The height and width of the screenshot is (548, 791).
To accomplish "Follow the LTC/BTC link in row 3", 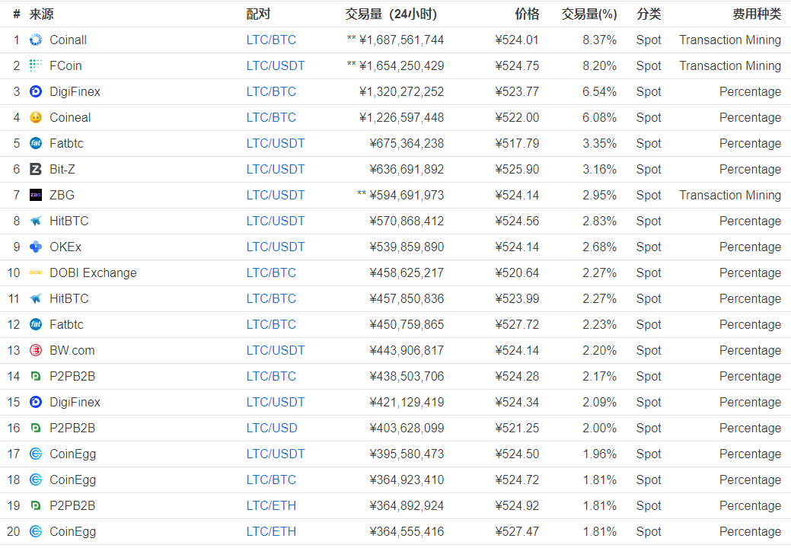I will [x=271, y=92].
